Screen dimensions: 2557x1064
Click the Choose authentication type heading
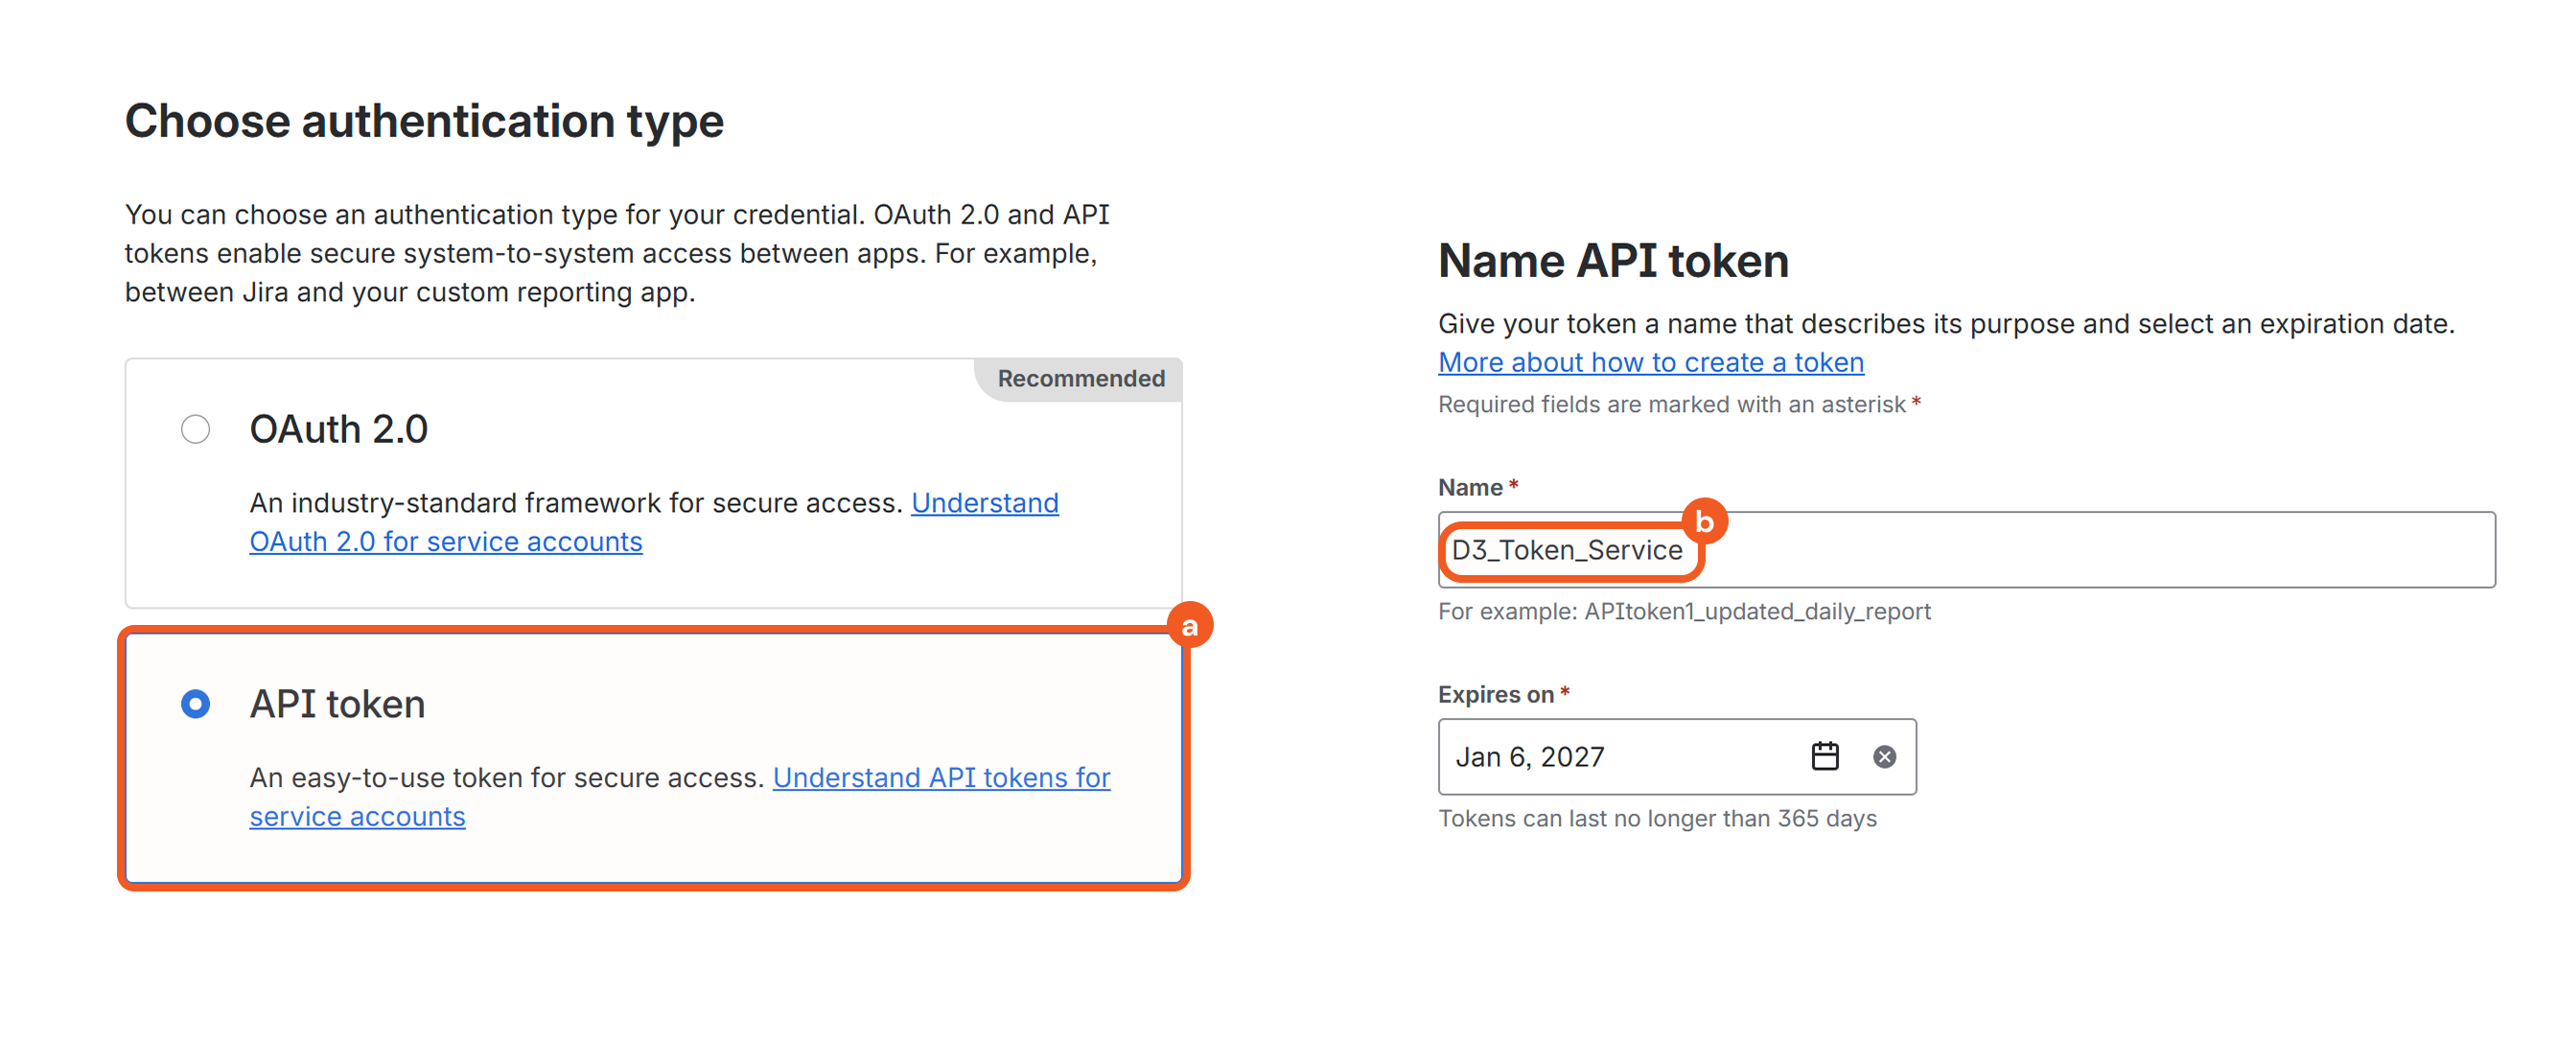pos(424,121)
